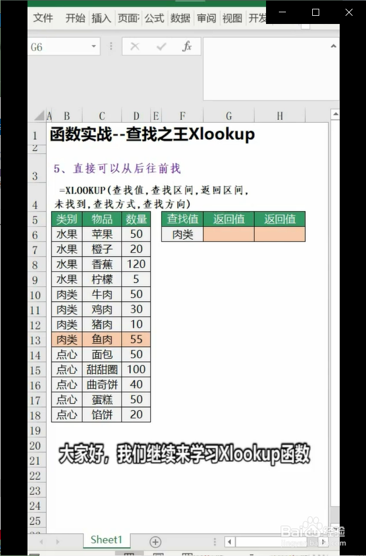Switch to the 插入 ribbon tab
The width and height of the screenshot is (366, 556).
101,18
